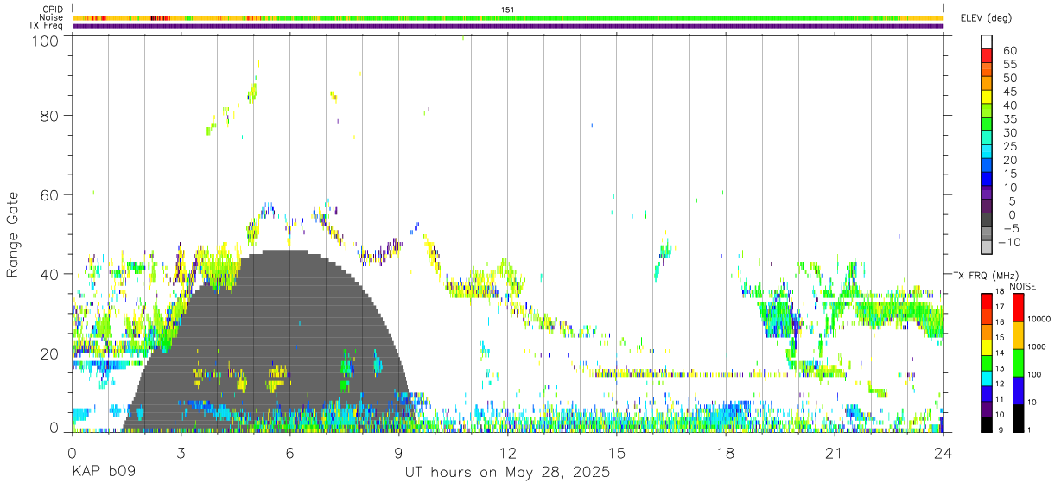Click the 45 value on ELEV scale
The image size is (1061, 490).
[1010, 92]
